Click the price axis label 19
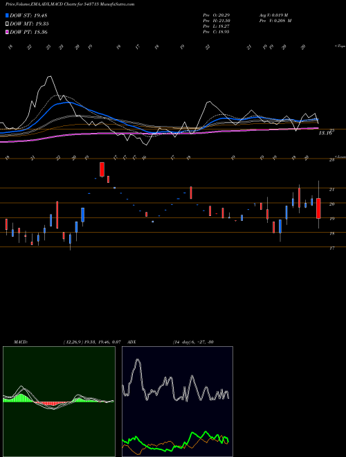Viewport: 346px width, 457px height. 331,219
